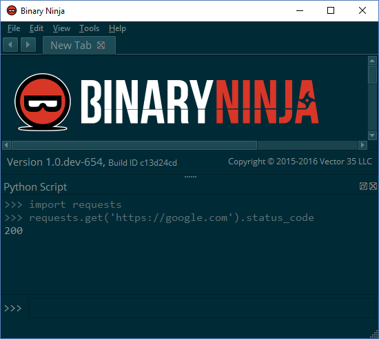Float the Python Script panel
The height and width of the screenshot is (339, 379).
(x=363, y=186)
